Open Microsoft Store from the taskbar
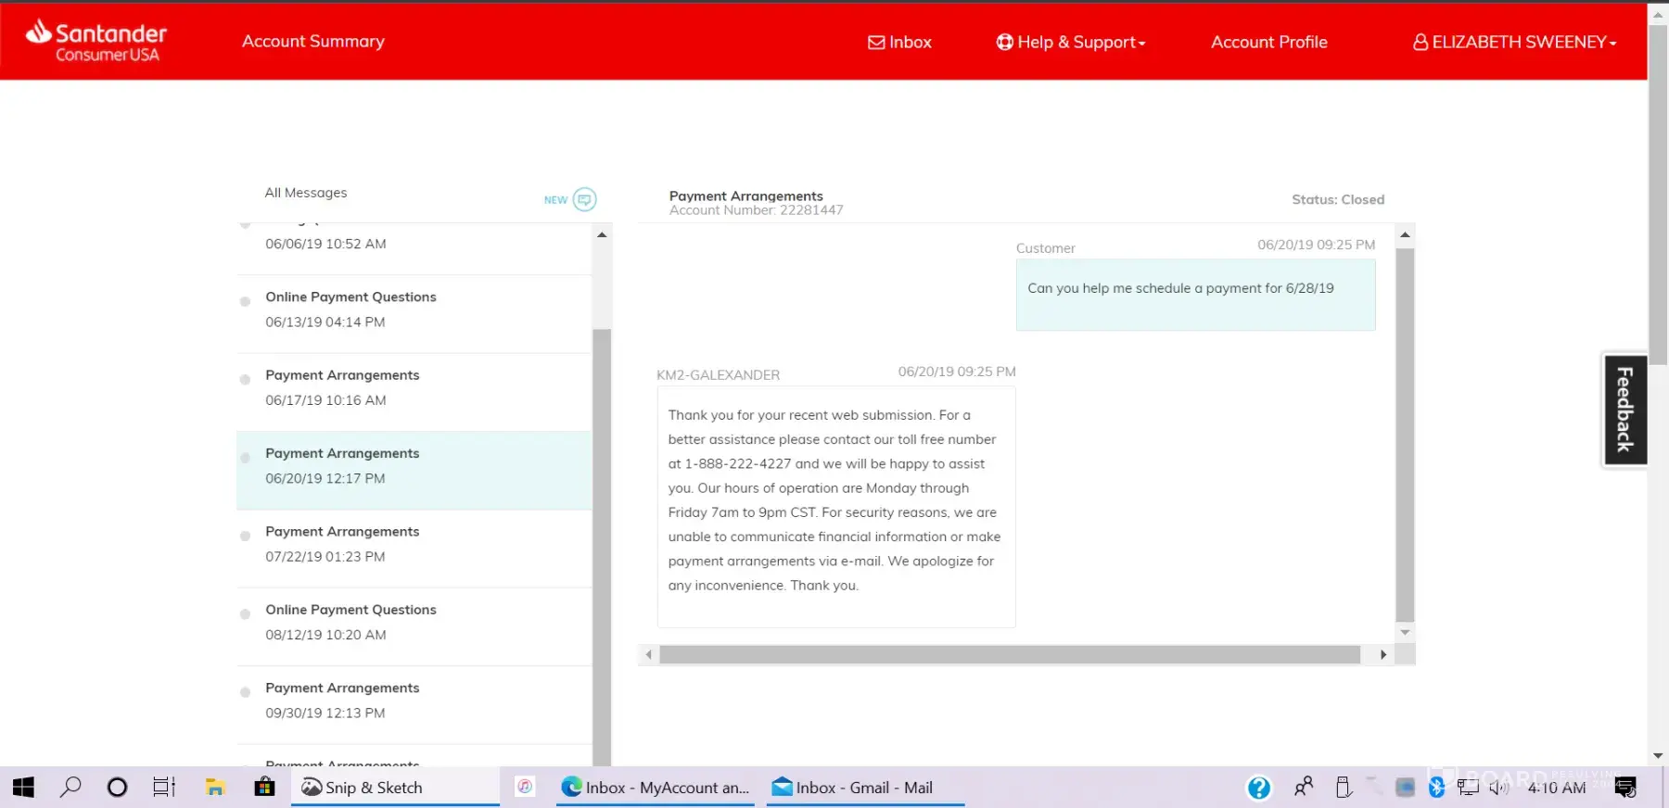Image resolution: width=1669 pixels, height=808 pixels. (x=264, y=788)
